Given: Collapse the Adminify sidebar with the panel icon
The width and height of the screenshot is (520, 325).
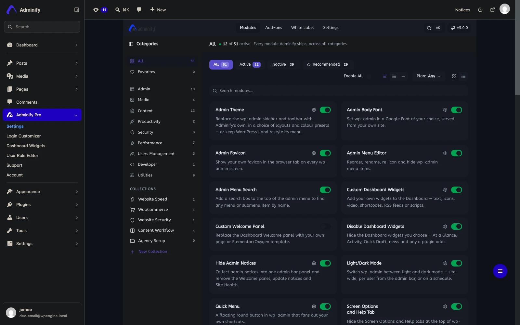Looking at the screenshot, I should (x=77, y=10).
